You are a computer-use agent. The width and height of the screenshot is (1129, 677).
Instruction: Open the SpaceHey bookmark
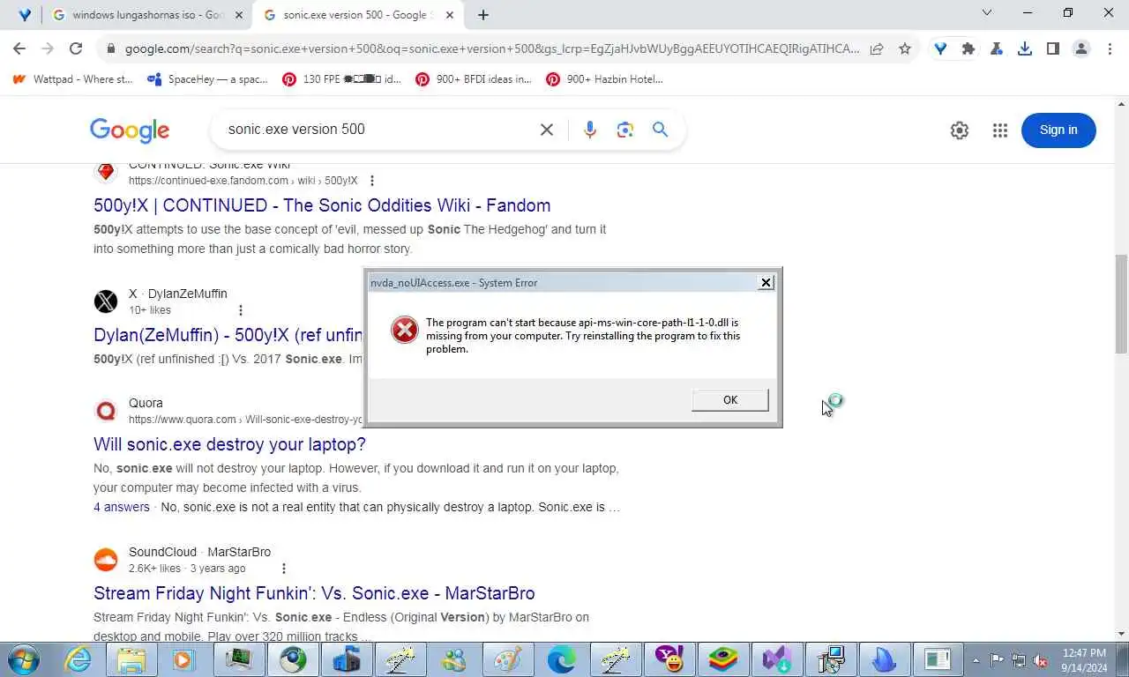pyautogui.click(x=208, y=79)
